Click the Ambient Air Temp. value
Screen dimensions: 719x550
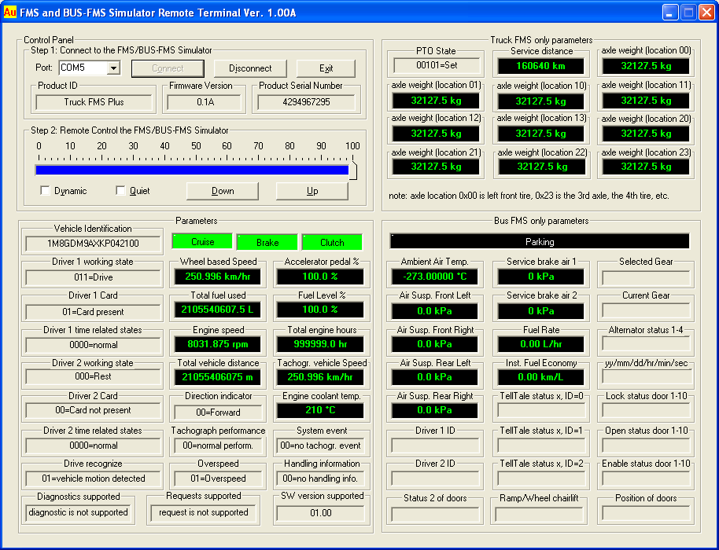434,277
